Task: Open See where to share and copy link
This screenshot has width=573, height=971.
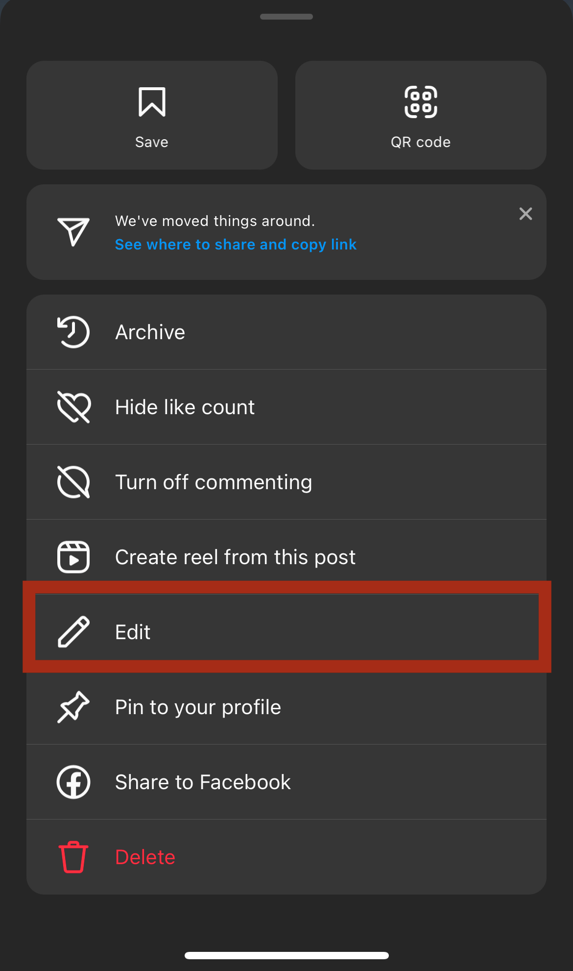Action: [x=236, y=245]
